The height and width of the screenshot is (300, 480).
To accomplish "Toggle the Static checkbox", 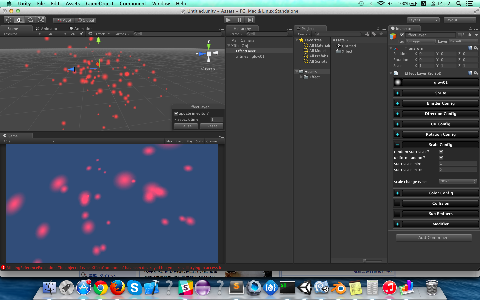I will click(460, 35).
